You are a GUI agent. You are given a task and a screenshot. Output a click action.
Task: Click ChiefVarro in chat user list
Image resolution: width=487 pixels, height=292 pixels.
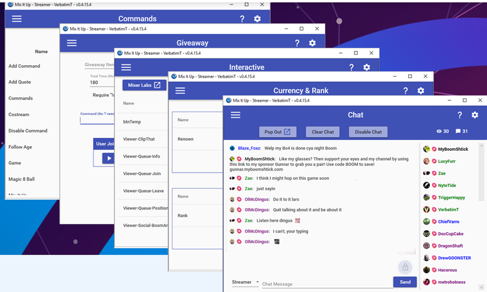pyautogui.click(x=449, y=221)
